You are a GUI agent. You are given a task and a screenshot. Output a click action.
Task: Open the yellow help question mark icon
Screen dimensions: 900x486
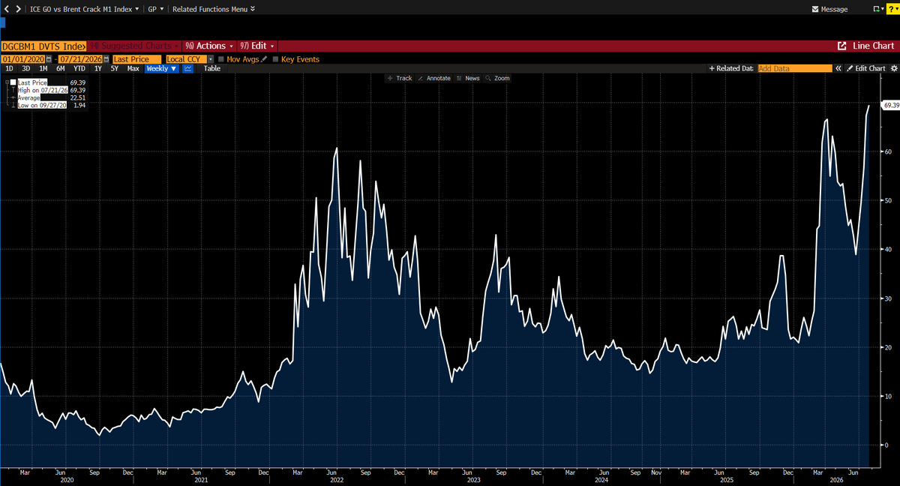891,9
